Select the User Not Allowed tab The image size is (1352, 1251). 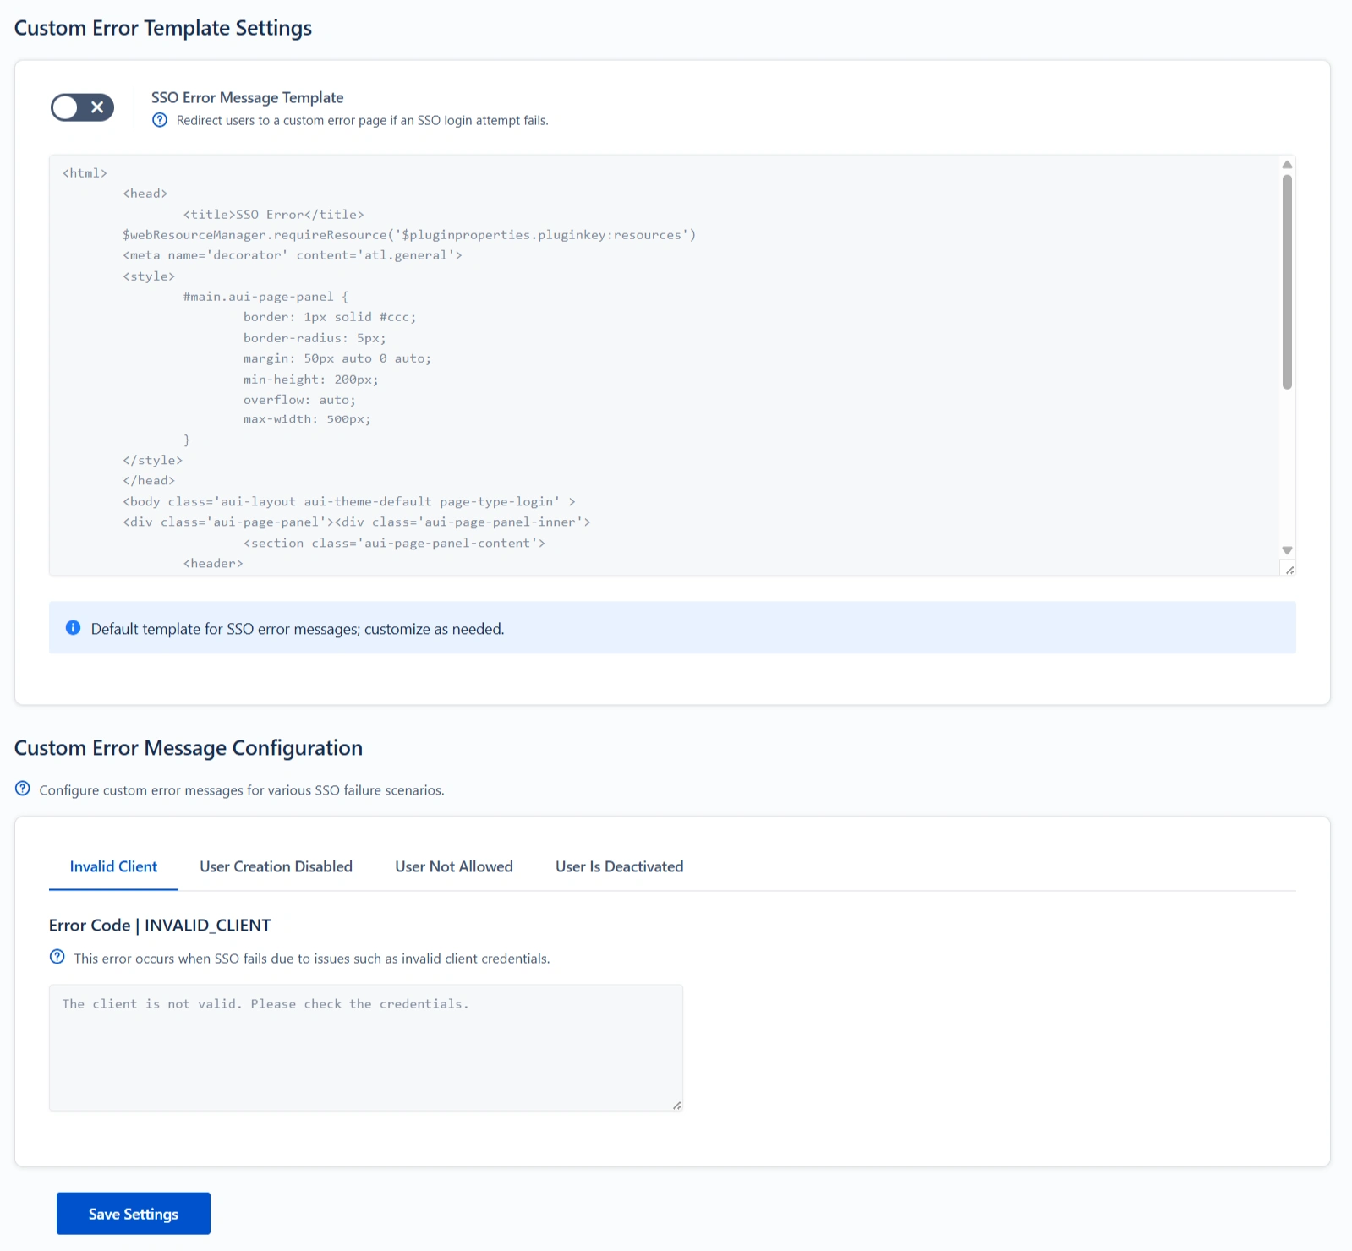click(454, 866)
